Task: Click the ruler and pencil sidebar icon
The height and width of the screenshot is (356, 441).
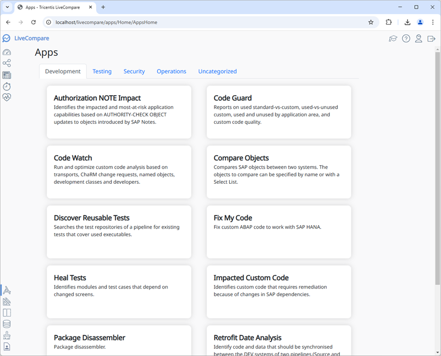Action: (7, 302)
